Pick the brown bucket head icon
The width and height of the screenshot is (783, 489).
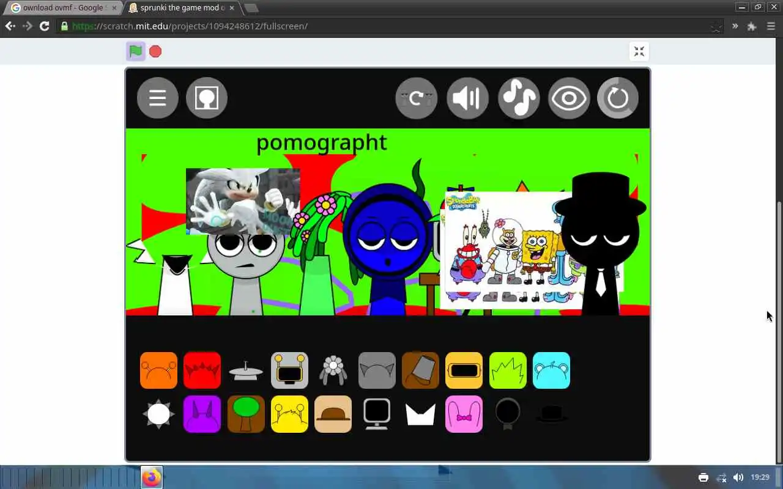[420, 370]
